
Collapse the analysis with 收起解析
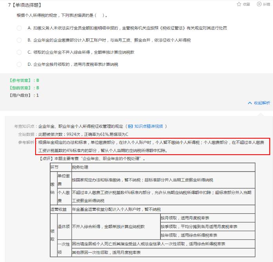click(x=259, y=103)
